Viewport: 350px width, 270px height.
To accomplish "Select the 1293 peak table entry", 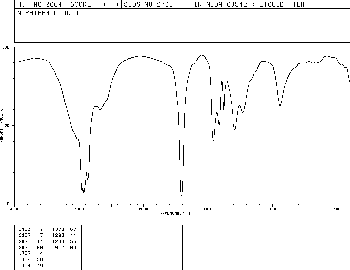I will [64, 235].
